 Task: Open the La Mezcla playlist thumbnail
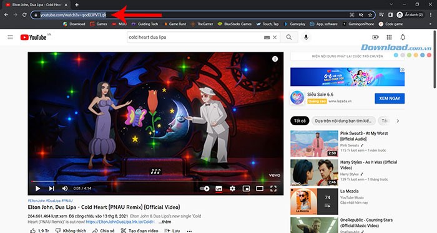pyautogui.click(x=314, y=202)
